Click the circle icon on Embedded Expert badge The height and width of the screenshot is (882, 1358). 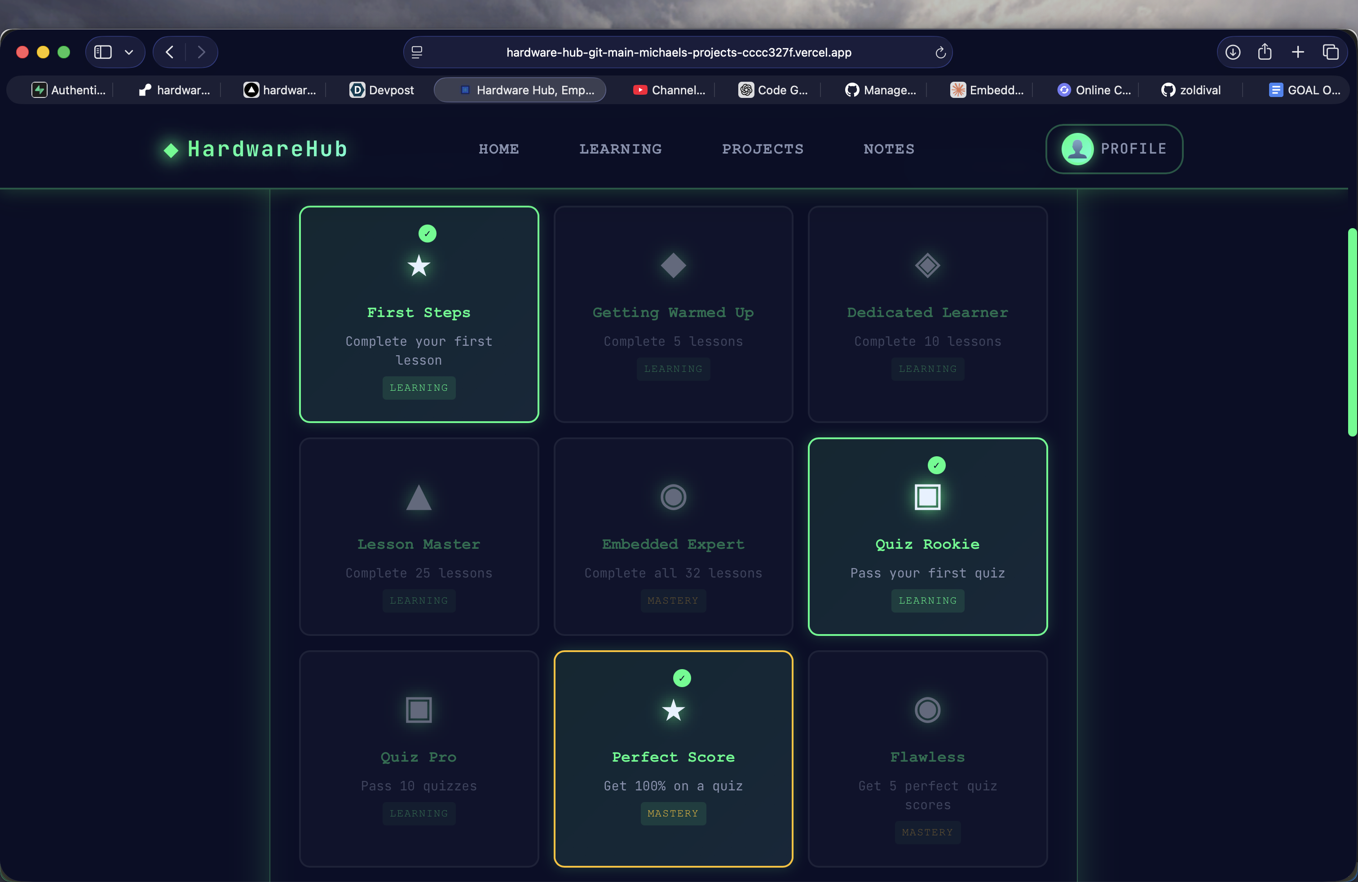(673, 497)
